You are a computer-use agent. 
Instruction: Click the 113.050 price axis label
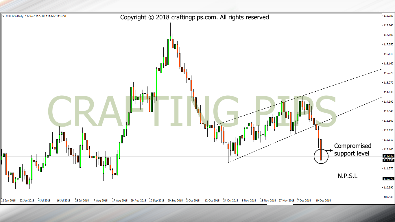click(x=388, y=130)
